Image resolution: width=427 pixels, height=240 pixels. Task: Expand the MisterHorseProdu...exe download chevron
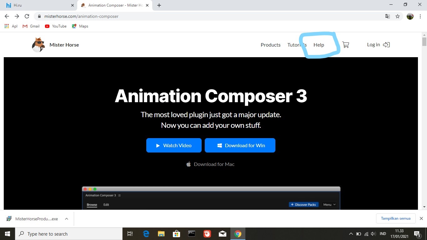pyautogui.click(x=66, y=219)
